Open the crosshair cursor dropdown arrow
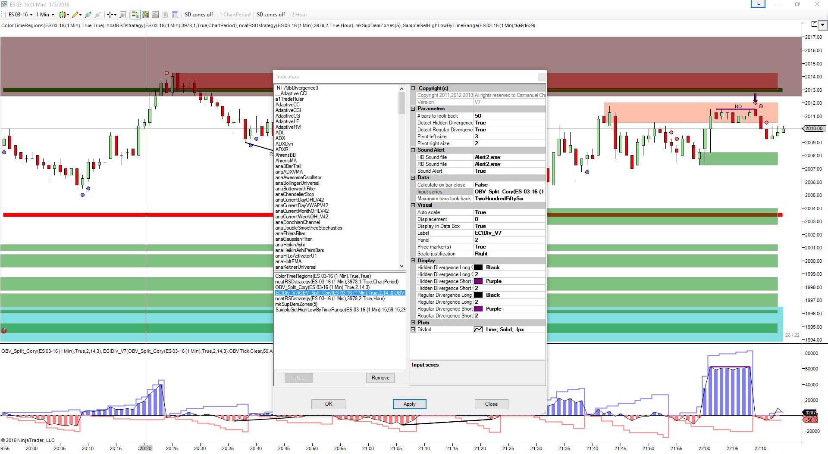This screenshot has height=454, width=828. click(x=115, y=15)
